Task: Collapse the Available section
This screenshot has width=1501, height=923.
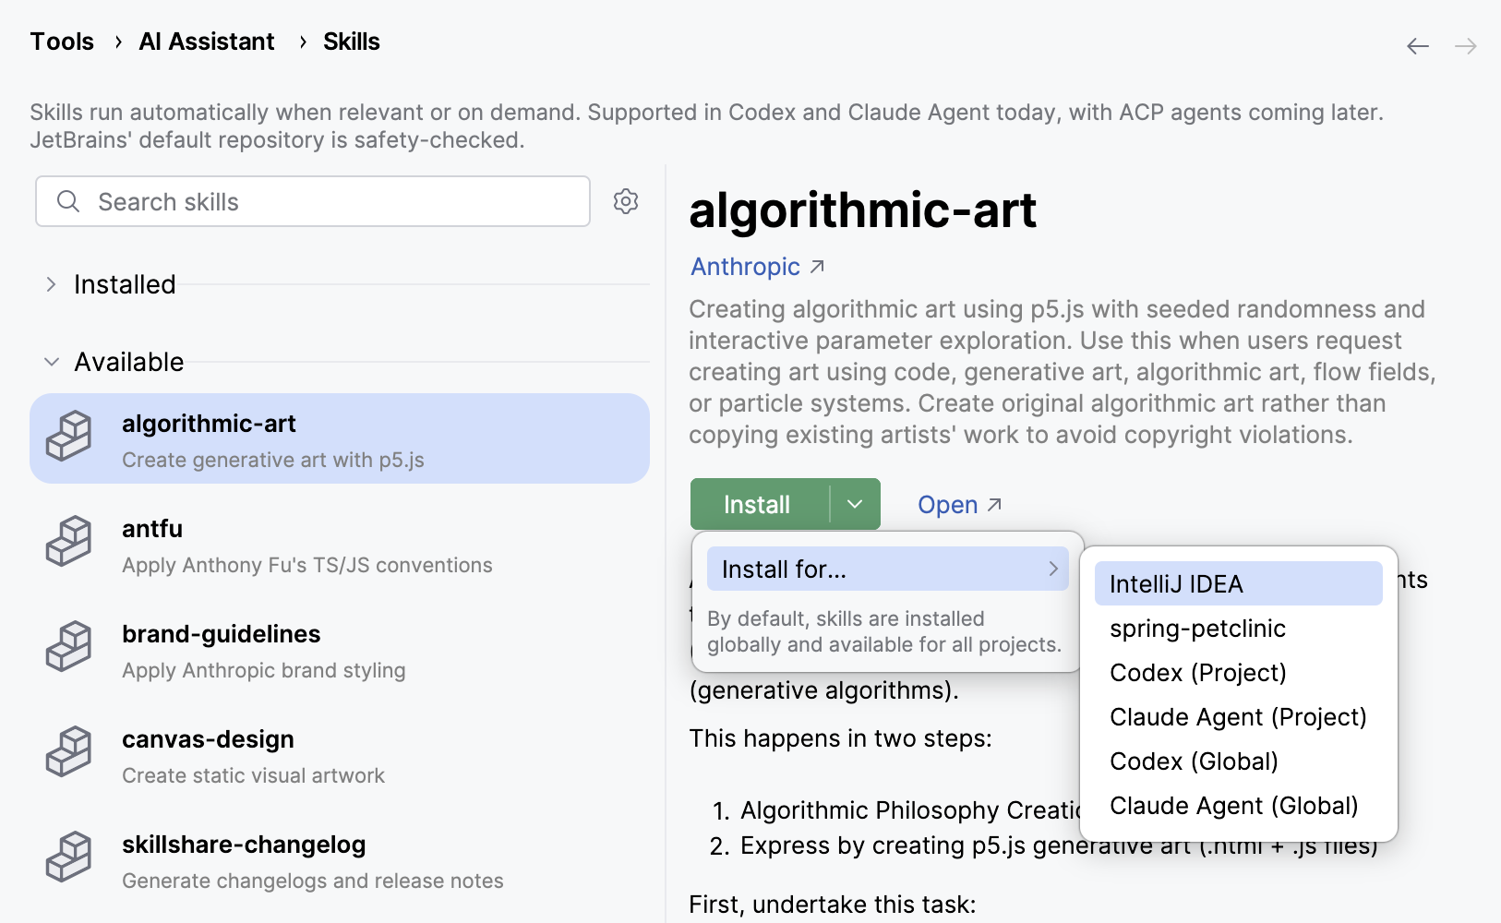Action: click(52, 362)
